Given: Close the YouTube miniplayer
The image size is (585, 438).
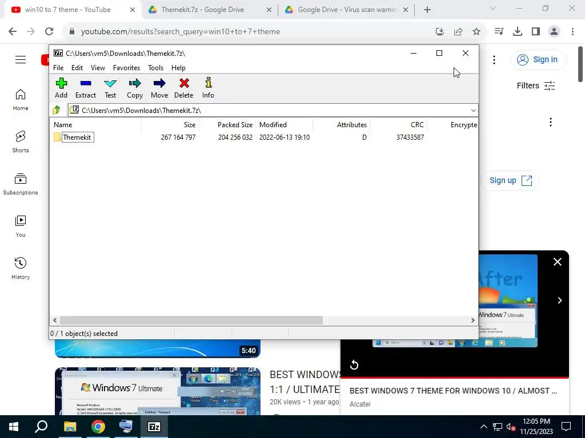Looking at the screenshot, I should coord(558,262).
